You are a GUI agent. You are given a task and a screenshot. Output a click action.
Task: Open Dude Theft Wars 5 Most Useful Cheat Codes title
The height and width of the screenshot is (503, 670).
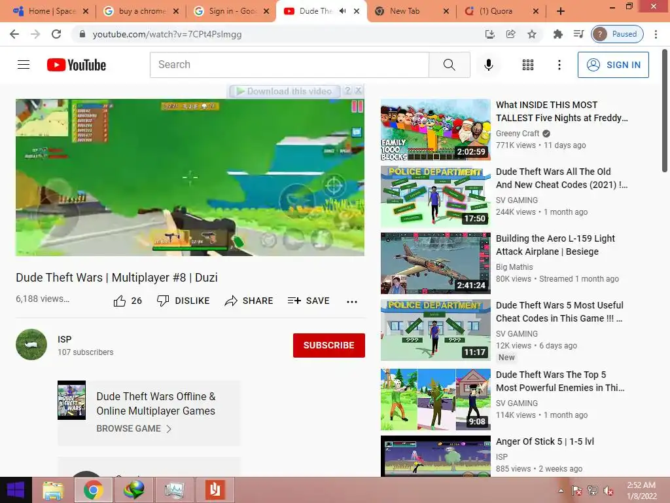tap(559, 311)
